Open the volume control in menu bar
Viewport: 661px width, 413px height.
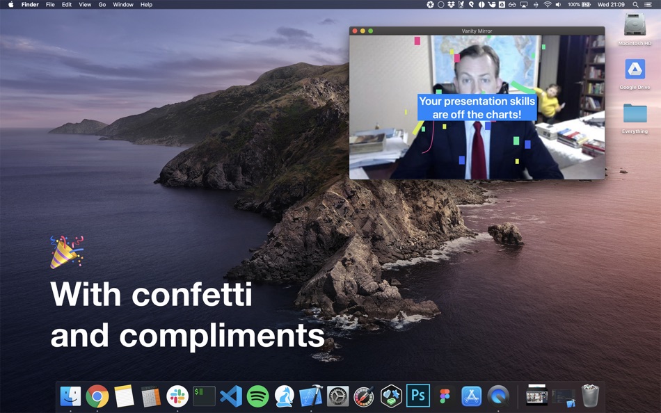pos(558,5)
